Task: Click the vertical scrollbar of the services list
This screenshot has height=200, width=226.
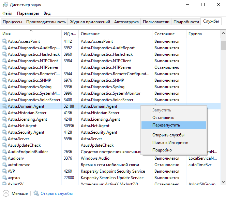Action: tap(223, 103)
